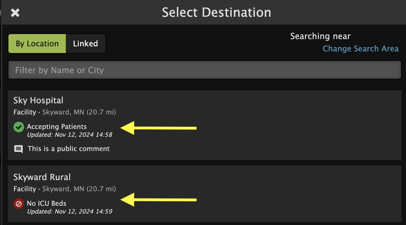Screen dimensions: 406x225
Task: Click the Searching near label
Action: pos(320,36)
